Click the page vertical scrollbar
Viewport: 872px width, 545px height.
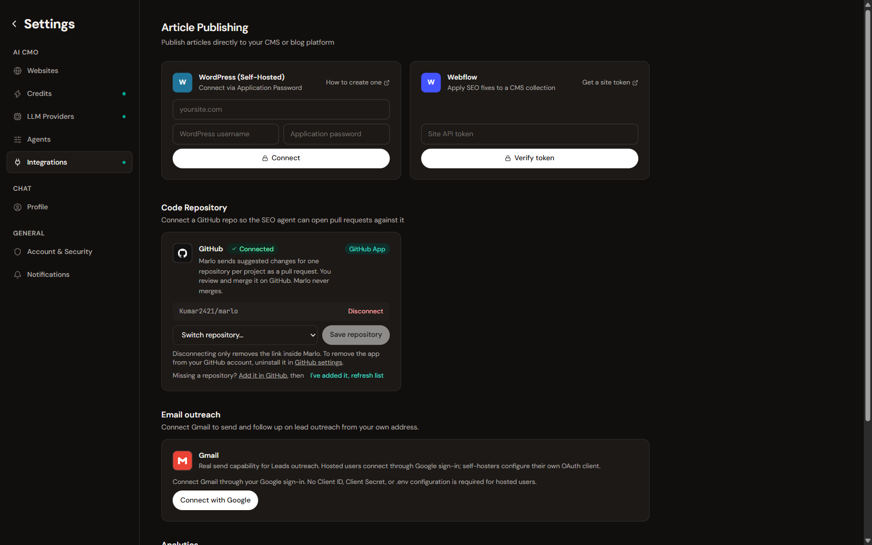tap(868, 215)
